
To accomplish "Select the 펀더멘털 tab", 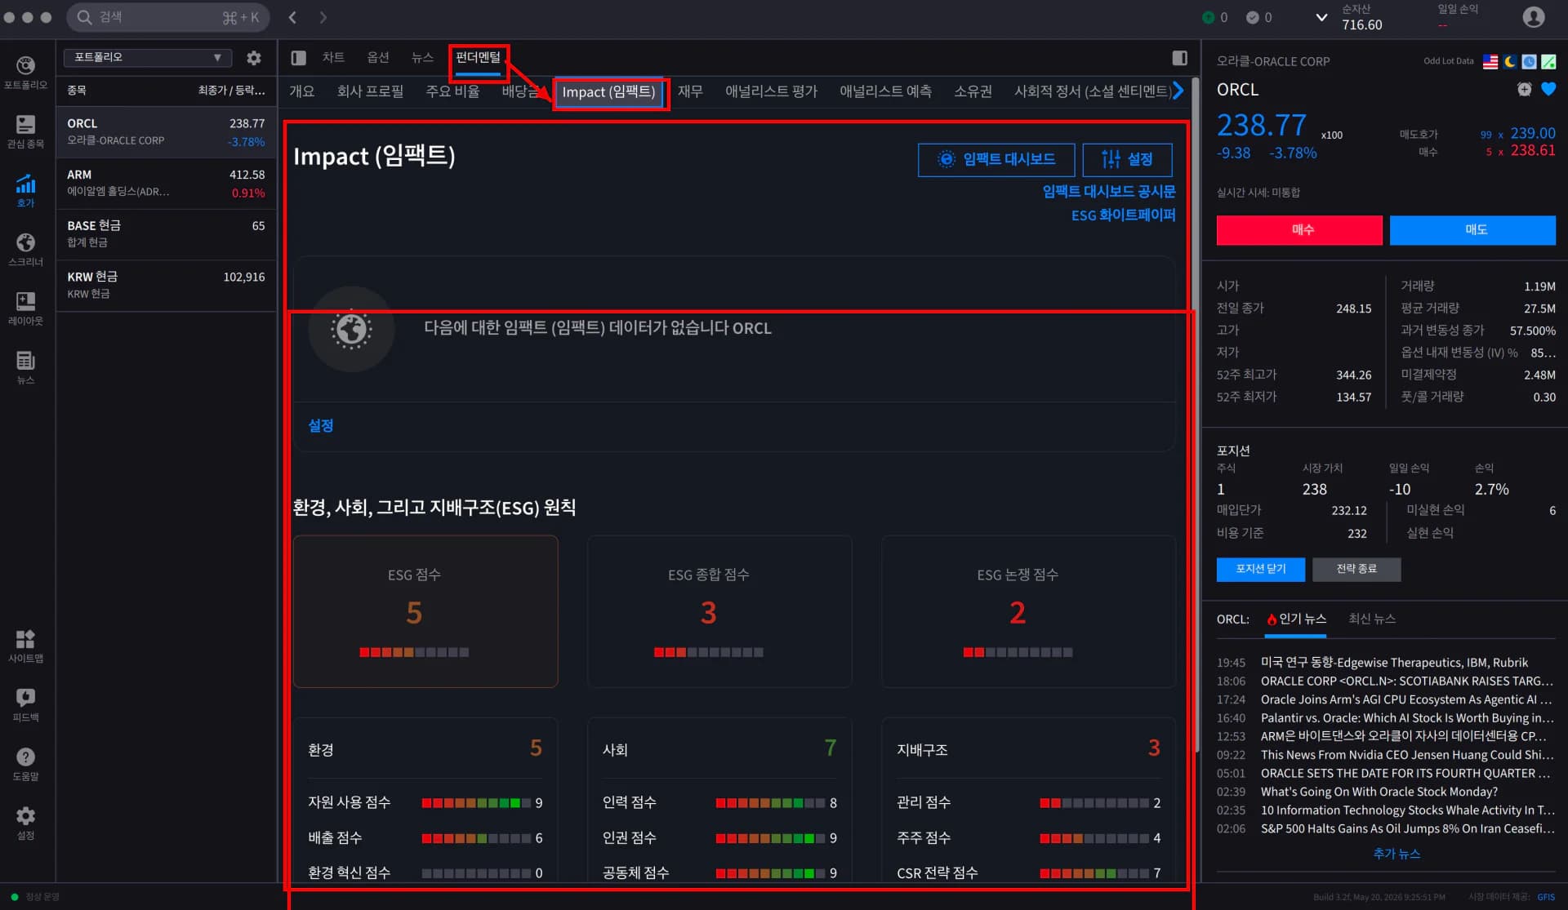I will click(x=478, y=57).
